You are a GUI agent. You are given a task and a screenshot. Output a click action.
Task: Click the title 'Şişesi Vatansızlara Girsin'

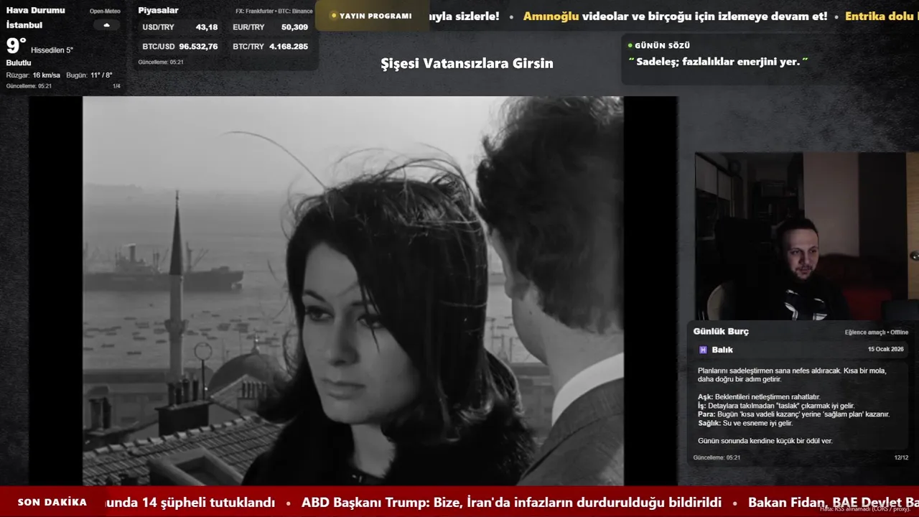point(467,63)
